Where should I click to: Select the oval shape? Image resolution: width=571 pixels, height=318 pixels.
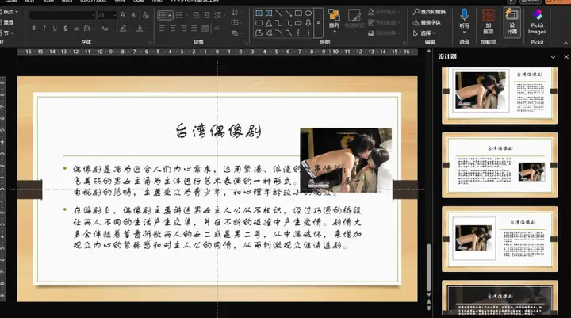[x=308, y=13]
